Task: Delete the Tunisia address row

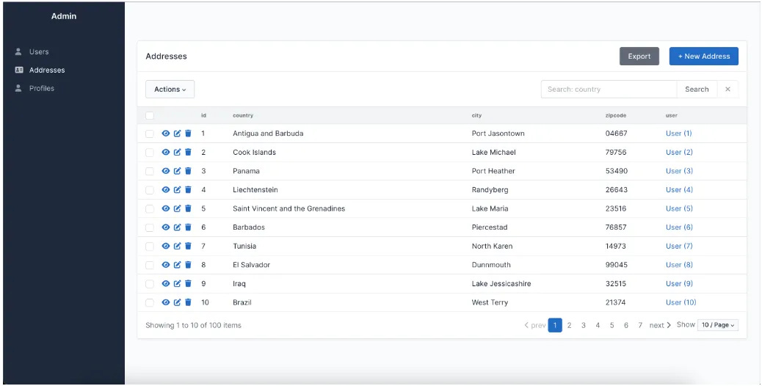Action: (x=188, y=246)
